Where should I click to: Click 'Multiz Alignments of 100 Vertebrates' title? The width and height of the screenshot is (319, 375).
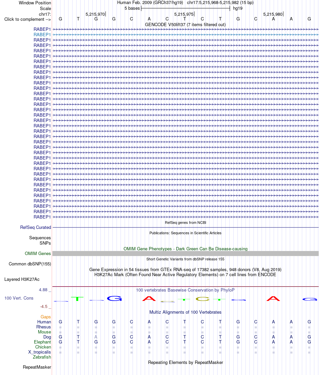click(185, 312)
